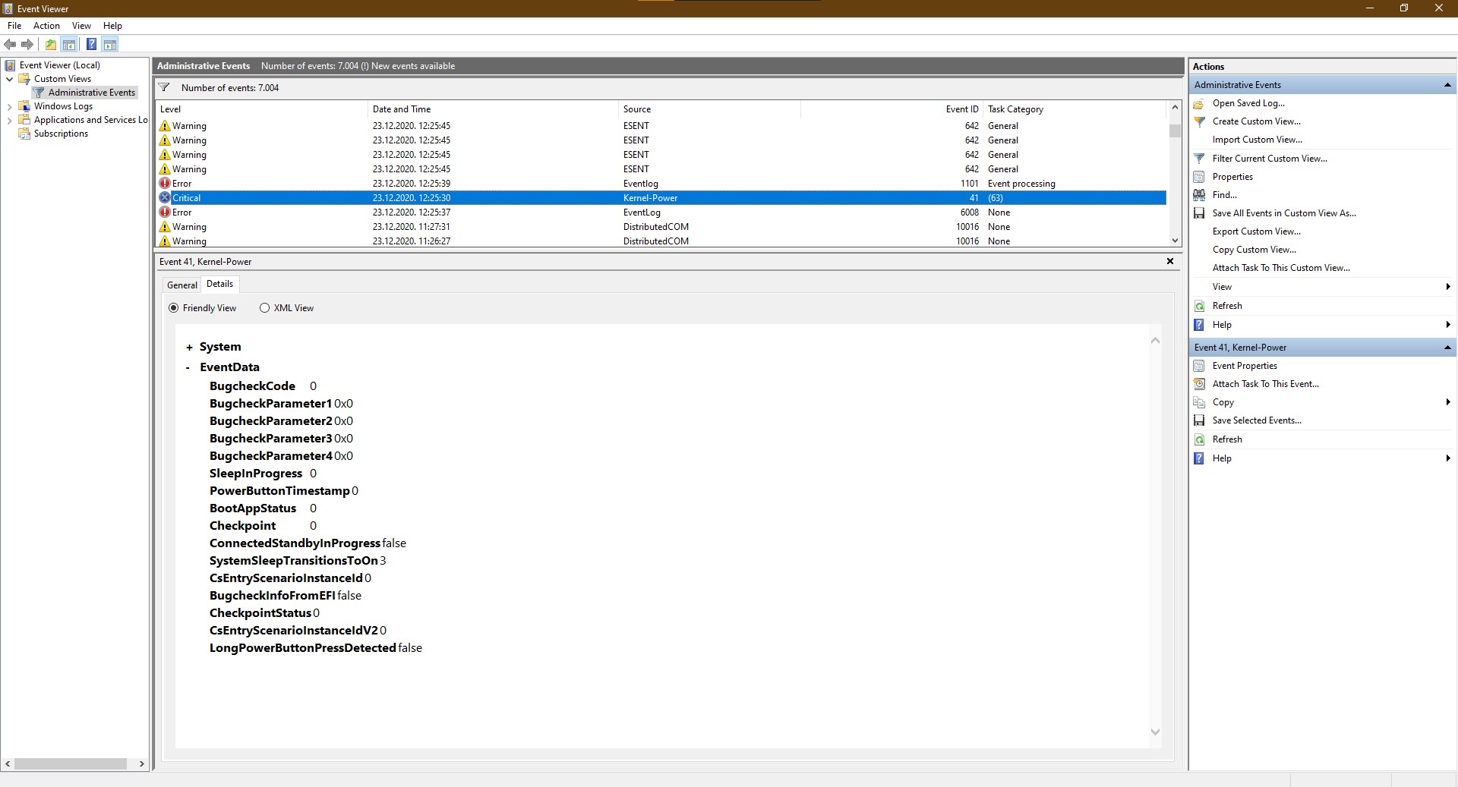Viewport: 1458px width, 787px height.
Task: Click the Refresh icon under Administrative Events
Action: coord(1199,306)
